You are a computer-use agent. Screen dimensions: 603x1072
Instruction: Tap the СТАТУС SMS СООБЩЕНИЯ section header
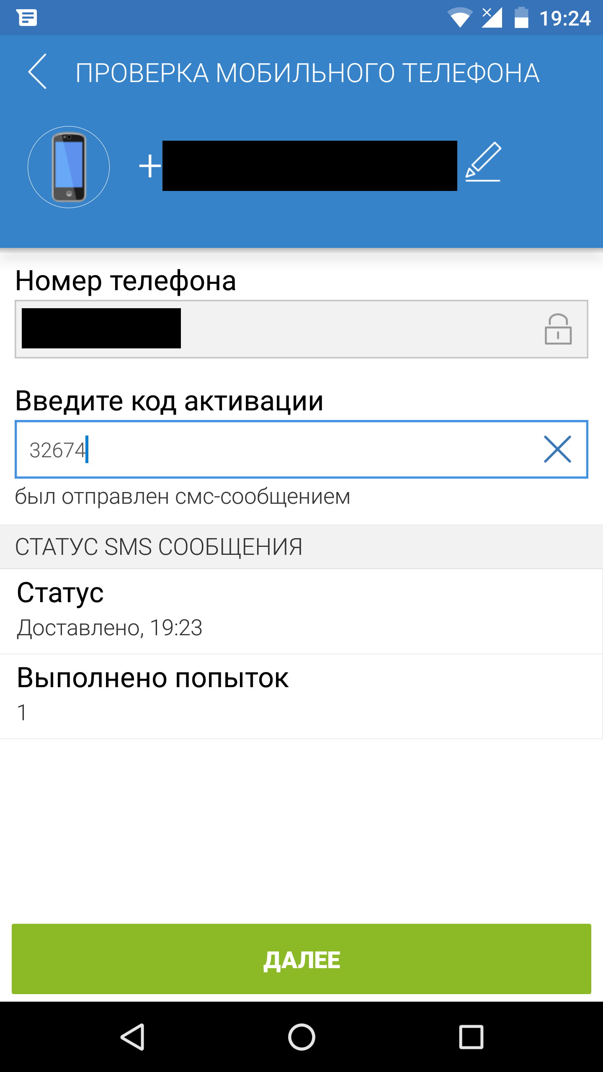click(x=301, y=547)
